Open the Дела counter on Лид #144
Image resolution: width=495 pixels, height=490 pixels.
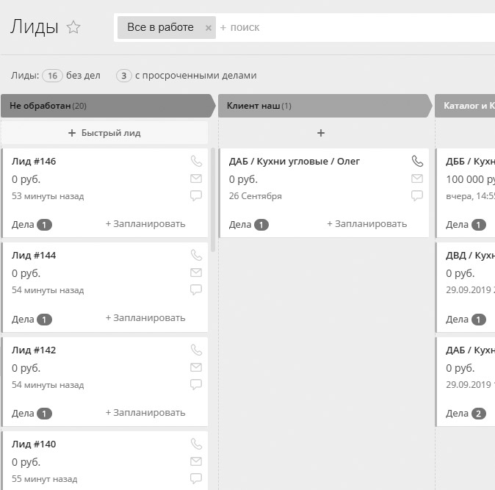44,320
